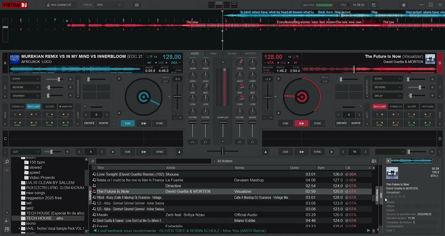Click pitch plus button on deck B
The width and height of the screenshot is (445, 236).
pos(271,117)
